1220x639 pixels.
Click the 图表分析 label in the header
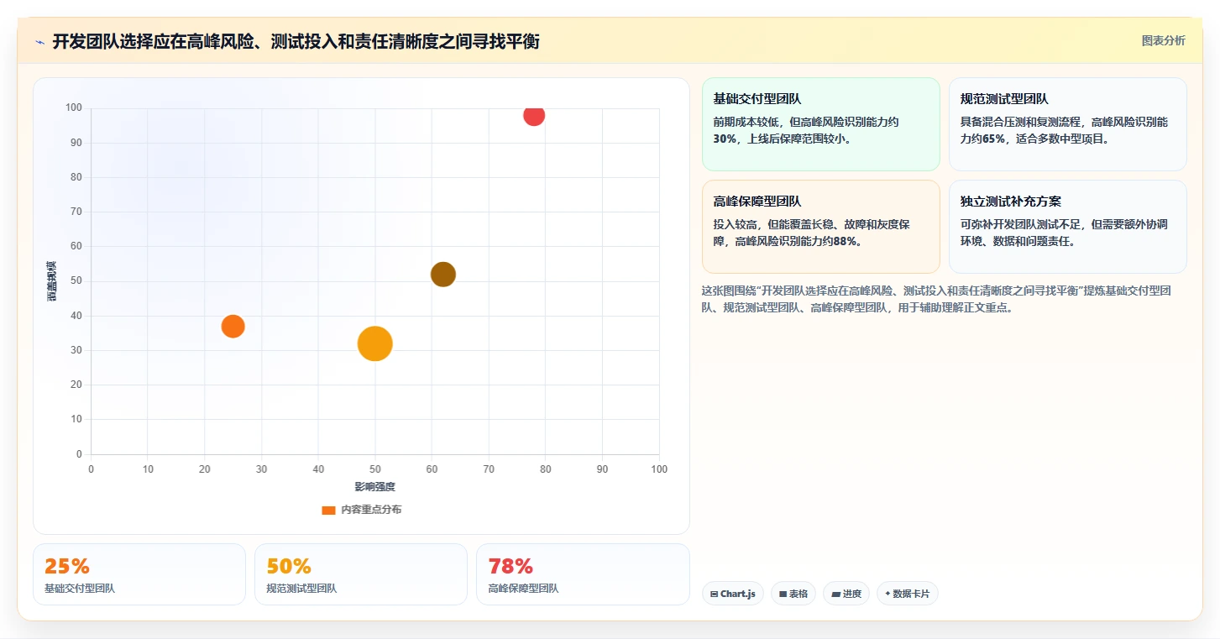(x=1163, y=40)
